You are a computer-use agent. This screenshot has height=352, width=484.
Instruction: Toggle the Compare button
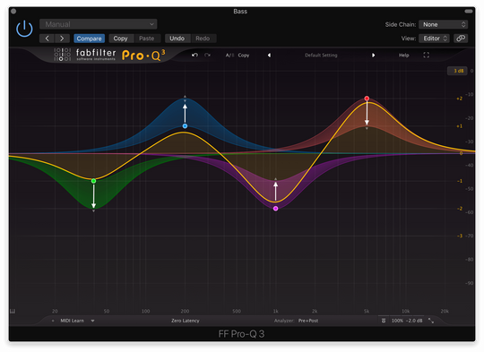(x=90, y=39)
